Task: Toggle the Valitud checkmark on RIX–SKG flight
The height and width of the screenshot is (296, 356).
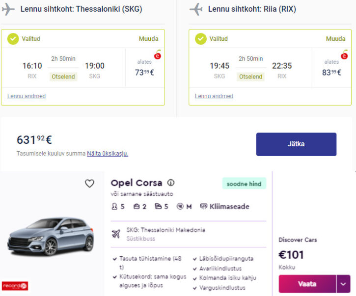Action: [x=13, y=39]
